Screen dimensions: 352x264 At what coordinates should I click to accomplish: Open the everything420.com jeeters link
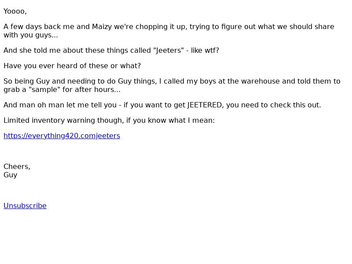62,136
